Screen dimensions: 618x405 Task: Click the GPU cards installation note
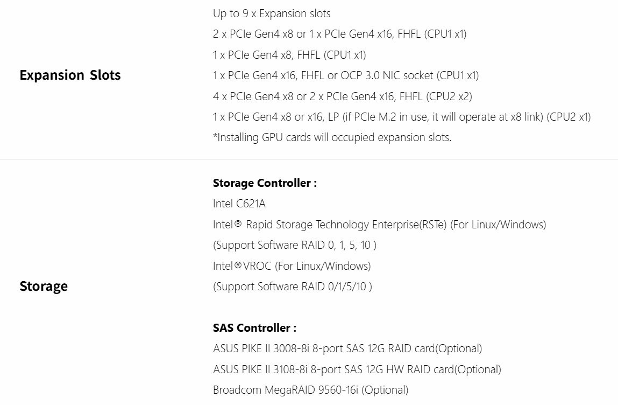coord(332,137)
